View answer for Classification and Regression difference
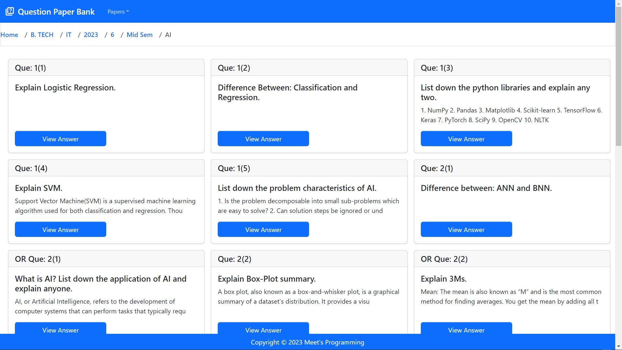 (x=263, y=139)
